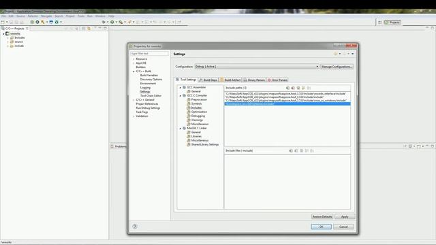Open the Configuration dropdown

[317, 67]
